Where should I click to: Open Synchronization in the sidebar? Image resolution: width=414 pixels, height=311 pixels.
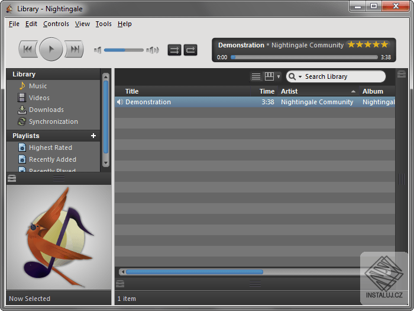[53, 121]
